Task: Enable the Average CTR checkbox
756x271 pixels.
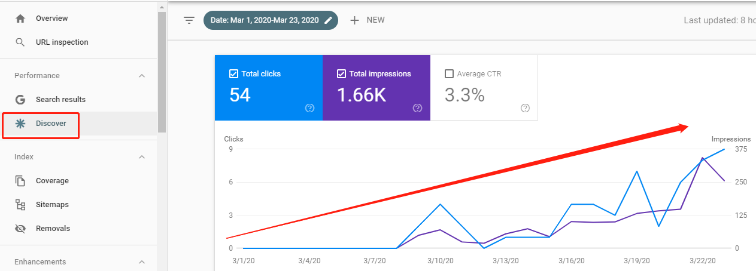Action: pos(450,74)
